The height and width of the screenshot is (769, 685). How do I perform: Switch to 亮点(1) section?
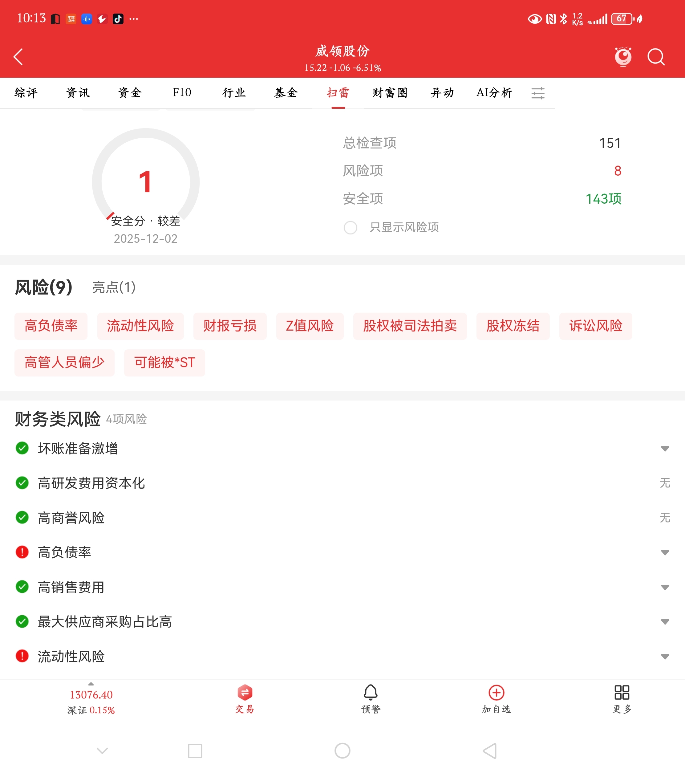pos(114,287)
